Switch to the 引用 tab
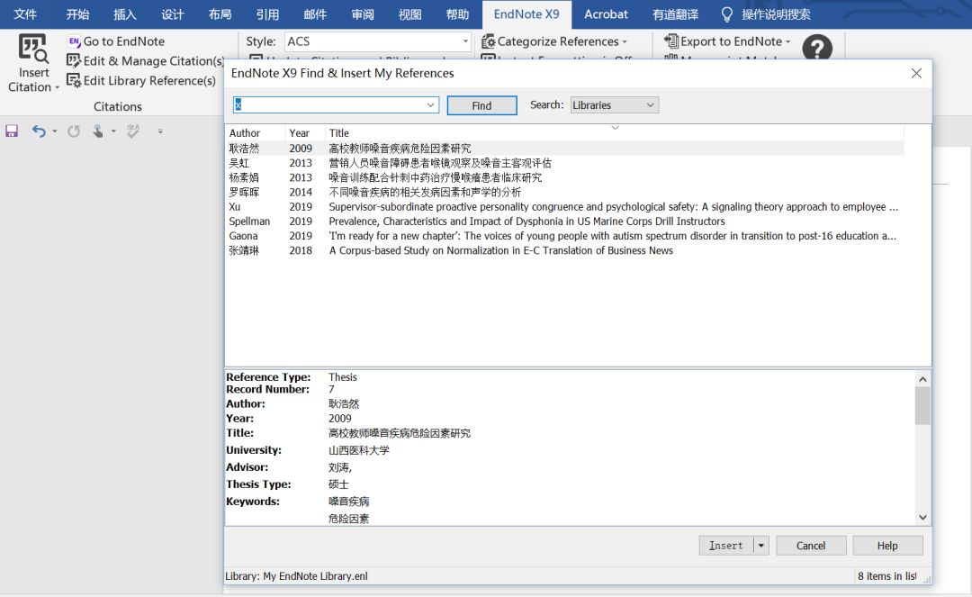The image size is (972, 597). (x=268, y=14)
